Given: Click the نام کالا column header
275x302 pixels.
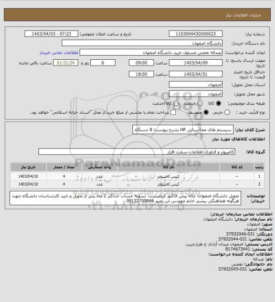Looking at the screenshot, I should 168,167.
